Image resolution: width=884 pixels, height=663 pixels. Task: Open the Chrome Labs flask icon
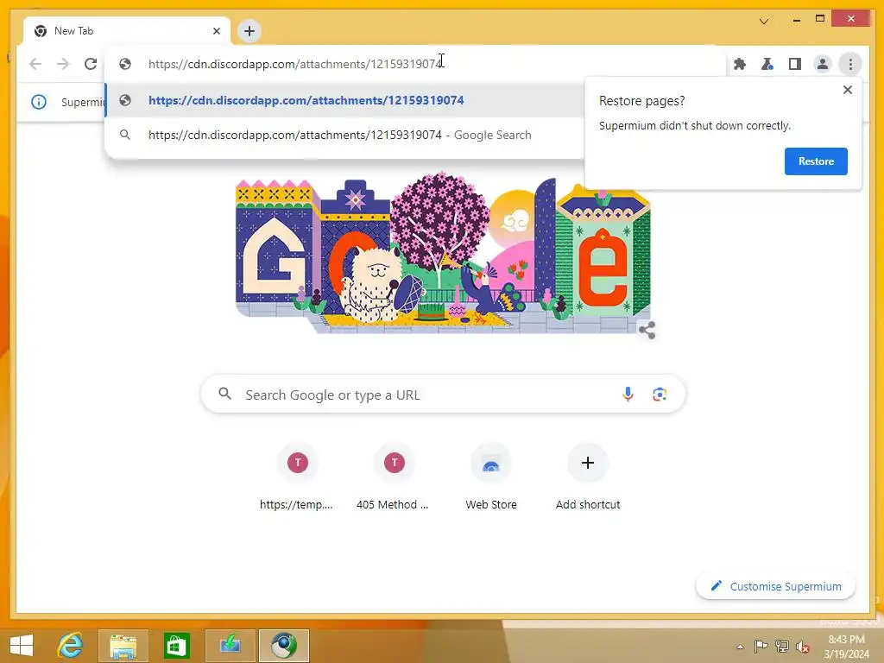(767, 64)
